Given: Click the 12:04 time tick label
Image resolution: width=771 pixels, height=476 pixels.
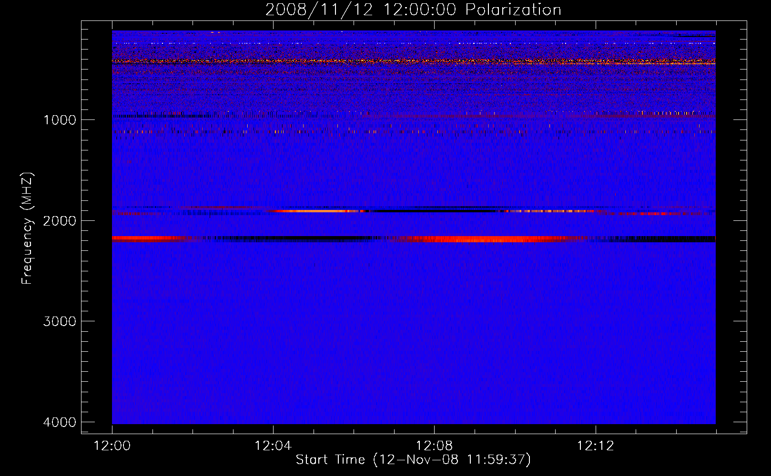Looking at the screenshot, I should [273, 446].
